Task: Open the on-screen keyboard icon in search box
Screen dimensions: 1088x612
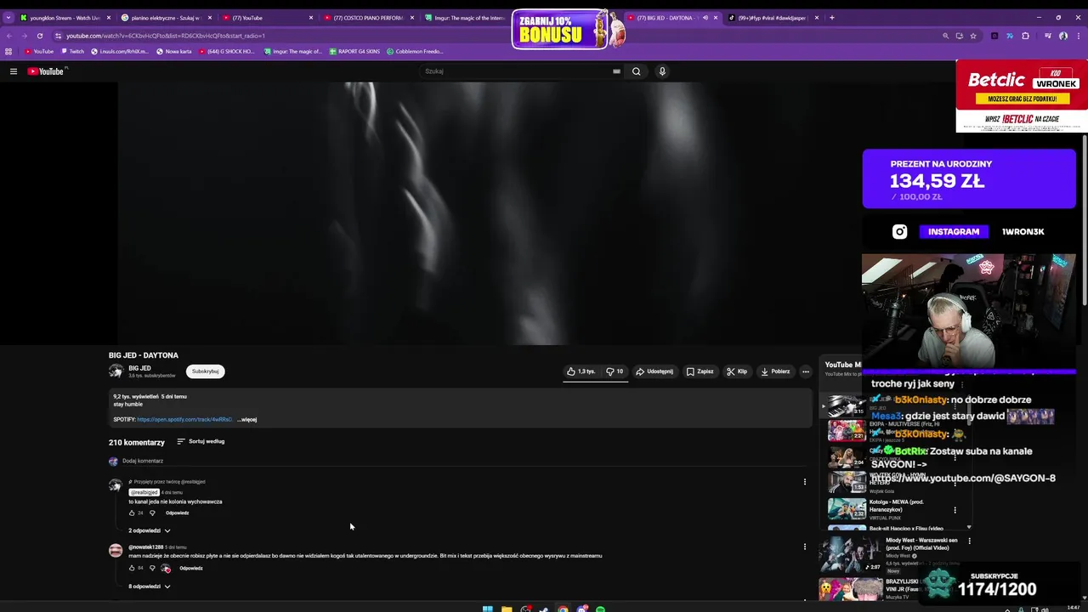Action: pyautogui.click(x=616, y=71)
